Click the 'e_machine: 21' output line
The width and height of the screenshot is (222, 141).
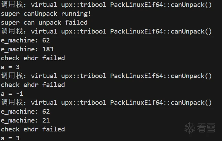[25, 120]
